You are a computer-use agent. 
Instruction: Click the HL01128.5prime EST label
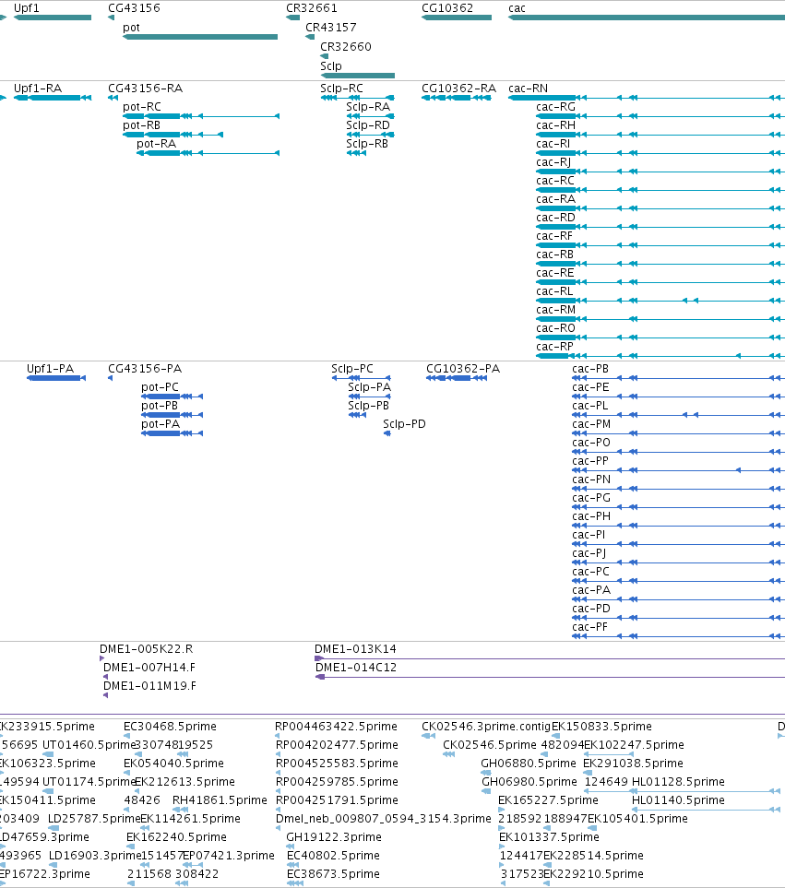tap(678, 782)
